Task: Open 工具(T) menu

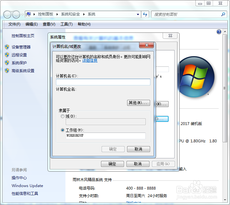Action: tap(66, 24)
